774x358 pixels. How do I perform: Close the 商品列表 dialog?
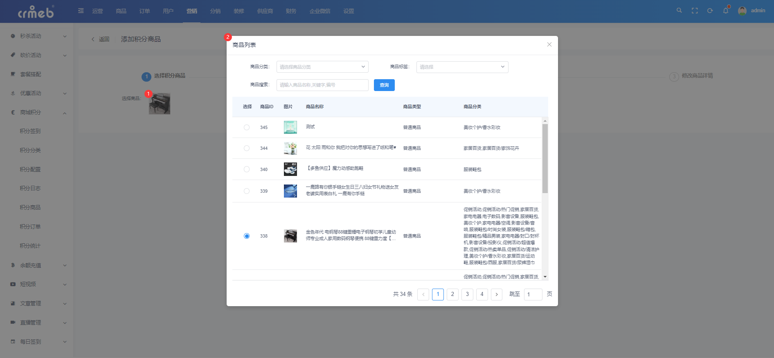coord(549,44)
